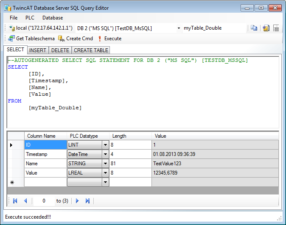Click the ID value cell showing 1
This screenshot has height=225, width=286.
[215, 145]
